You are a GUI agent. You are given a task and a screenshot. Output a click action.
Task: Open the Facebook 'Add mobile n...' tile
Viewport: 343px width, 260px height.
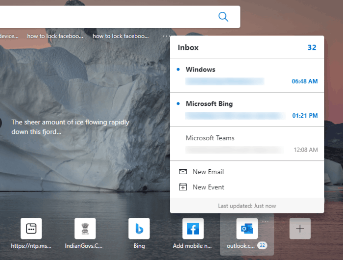pyautogui.click(x=193, y=229)
